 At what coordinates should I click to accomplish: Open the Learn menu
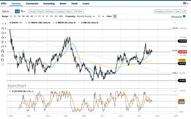point(86,4)
